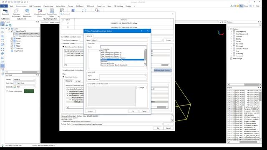The width and height of the screenshot is (267, 150).
Task: Click the Name input field in dialog
Action: pos(120,40)
